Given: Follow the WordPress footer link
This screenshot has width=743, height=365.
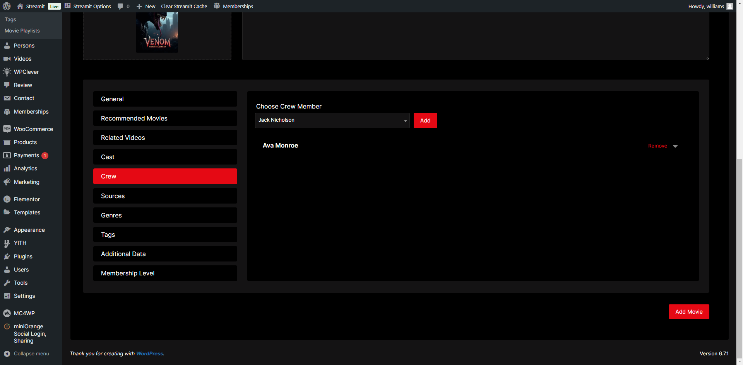Looking at the screenshot, I should 149,353.
